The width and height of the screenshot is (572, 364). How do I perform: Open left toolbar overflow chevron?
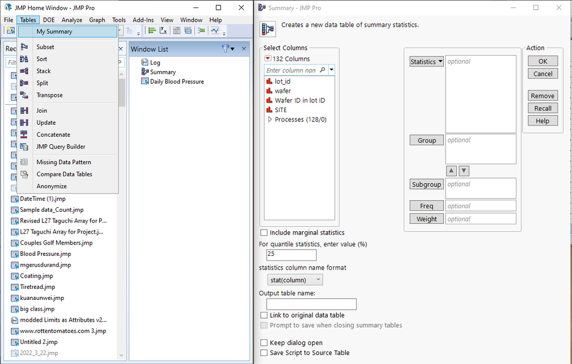point(138,33)
